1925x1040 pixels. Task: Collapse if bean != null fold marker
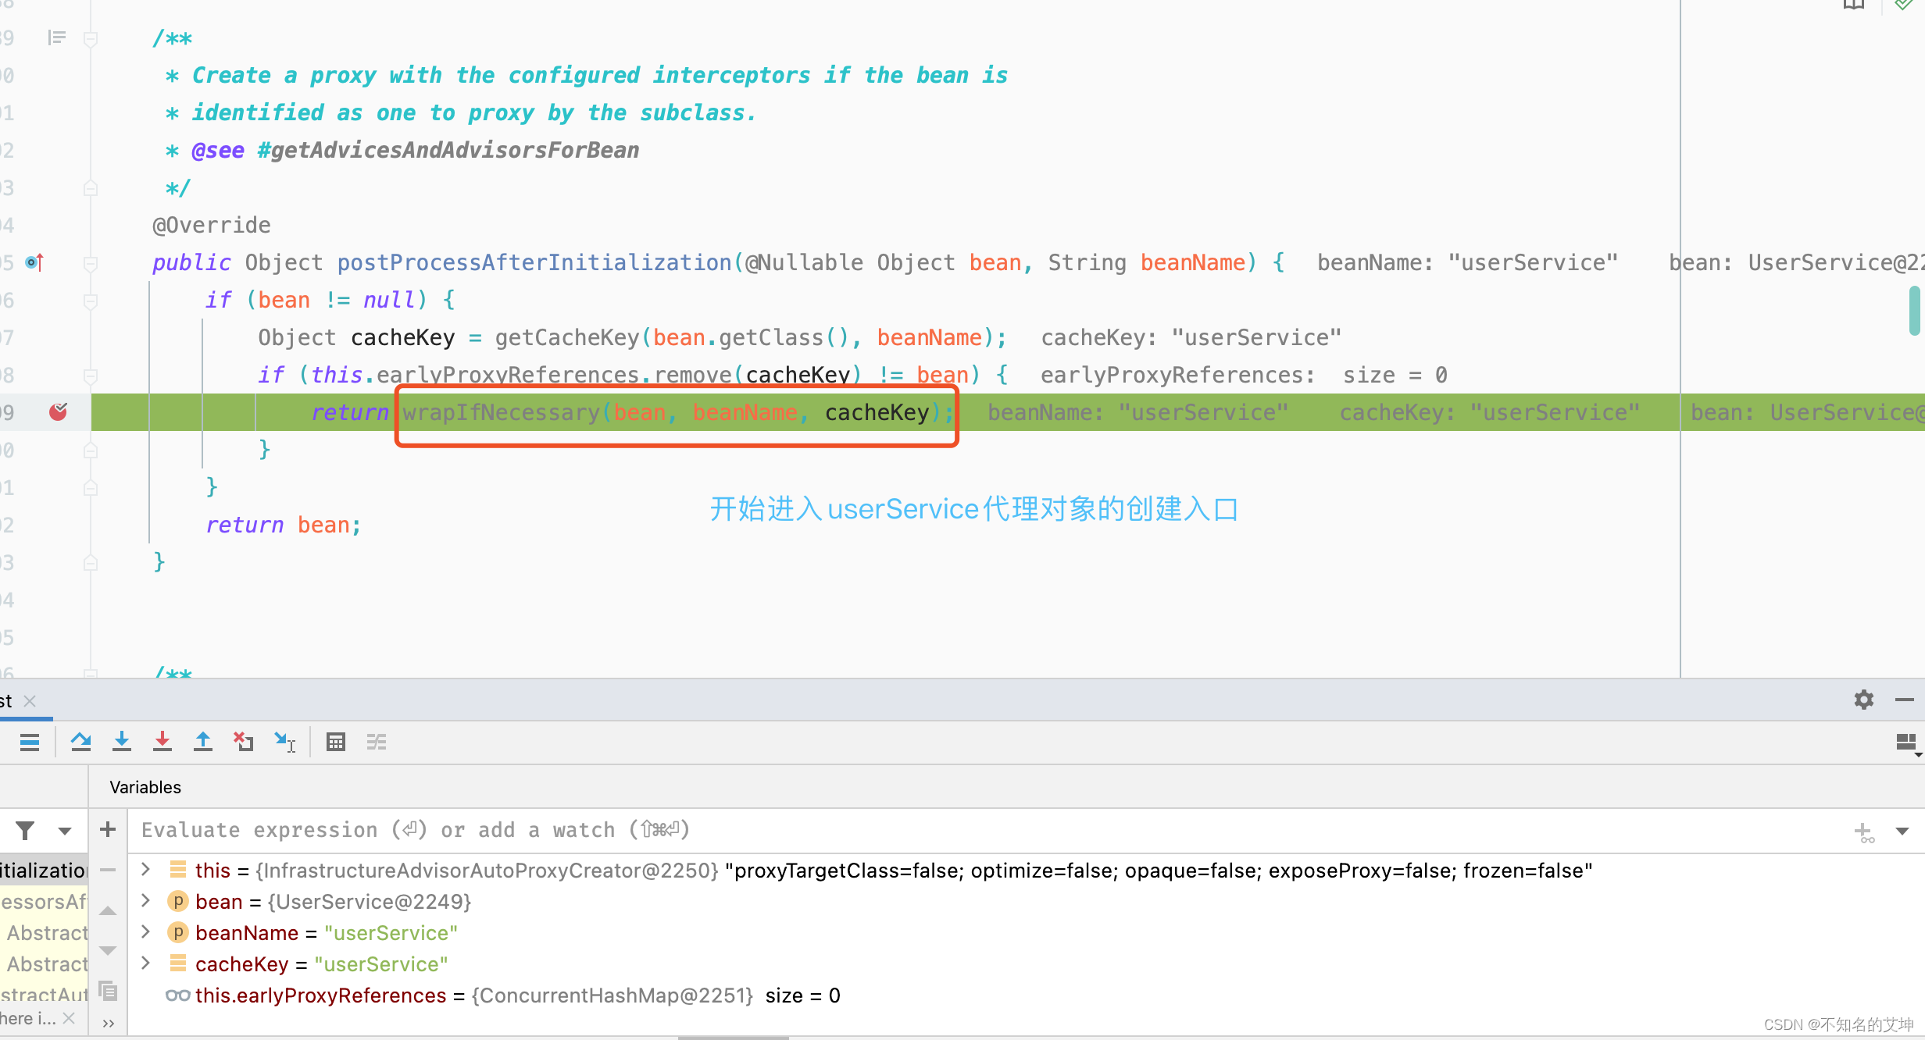click(91, 301)
